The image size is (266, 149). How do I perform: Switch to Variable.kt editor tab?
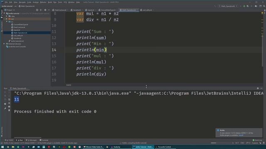click(x=76, y=10)
